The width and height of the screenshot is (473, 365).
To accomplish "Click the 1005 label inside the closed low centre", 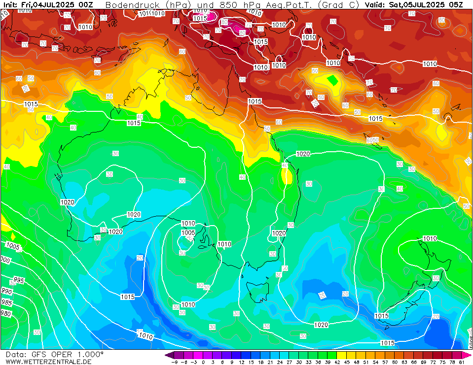I will [x=188, y=233].
